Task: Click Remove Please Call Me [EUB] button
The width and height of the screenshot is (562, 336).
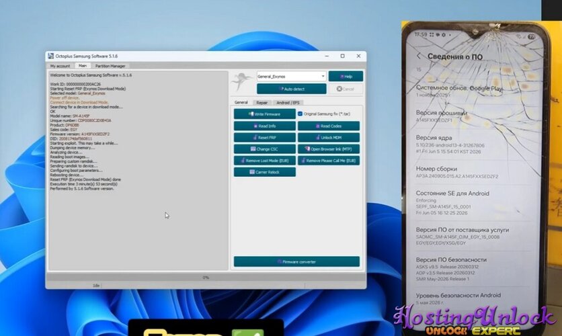Action: [x=328, y=161]
